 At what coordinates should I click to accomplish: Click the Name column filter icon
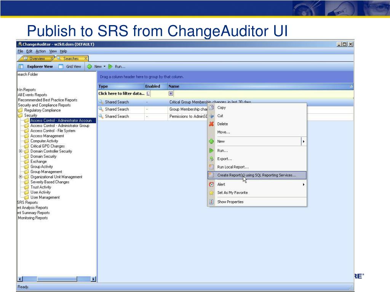(171, 94)
